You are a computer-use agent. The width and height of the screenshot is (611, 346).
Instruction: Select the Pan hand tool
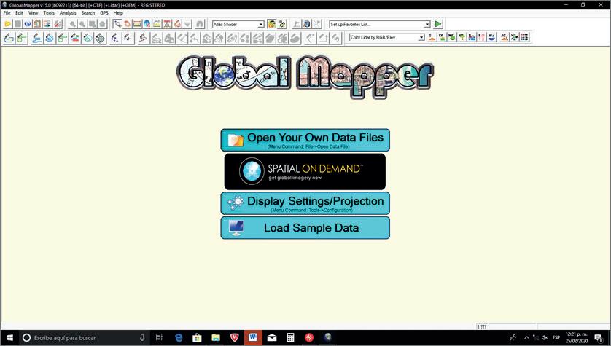(127, 24)
